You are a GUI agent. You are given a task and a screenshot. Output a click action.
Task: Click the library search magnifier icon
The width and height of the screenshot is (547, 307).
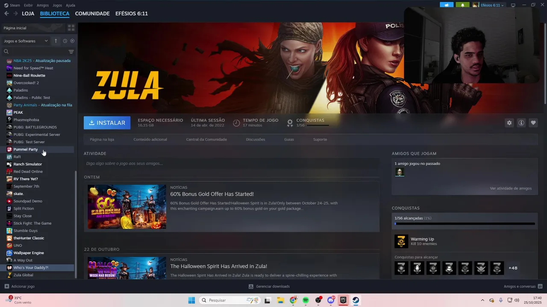pos(6,52)
